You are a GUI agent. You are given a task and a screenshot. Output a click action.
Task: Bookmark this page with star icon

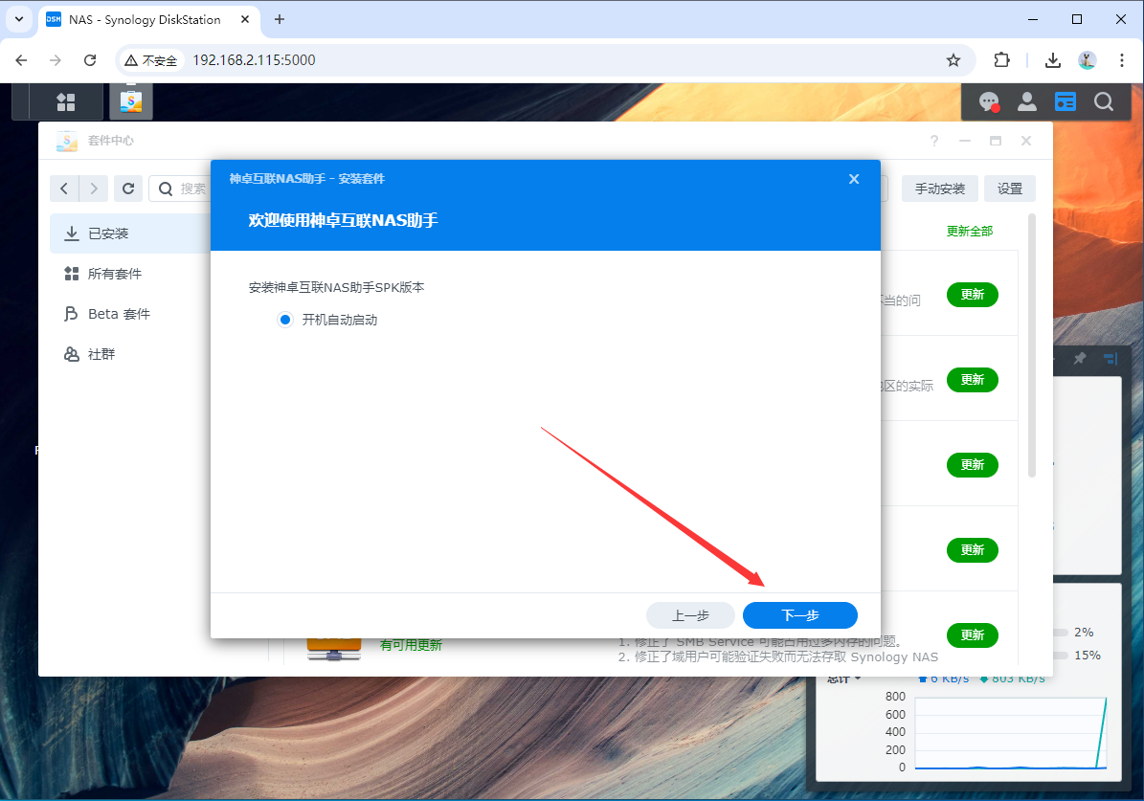point(953,60)
